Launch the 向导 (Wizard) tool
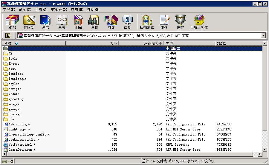 pos(111,22)
